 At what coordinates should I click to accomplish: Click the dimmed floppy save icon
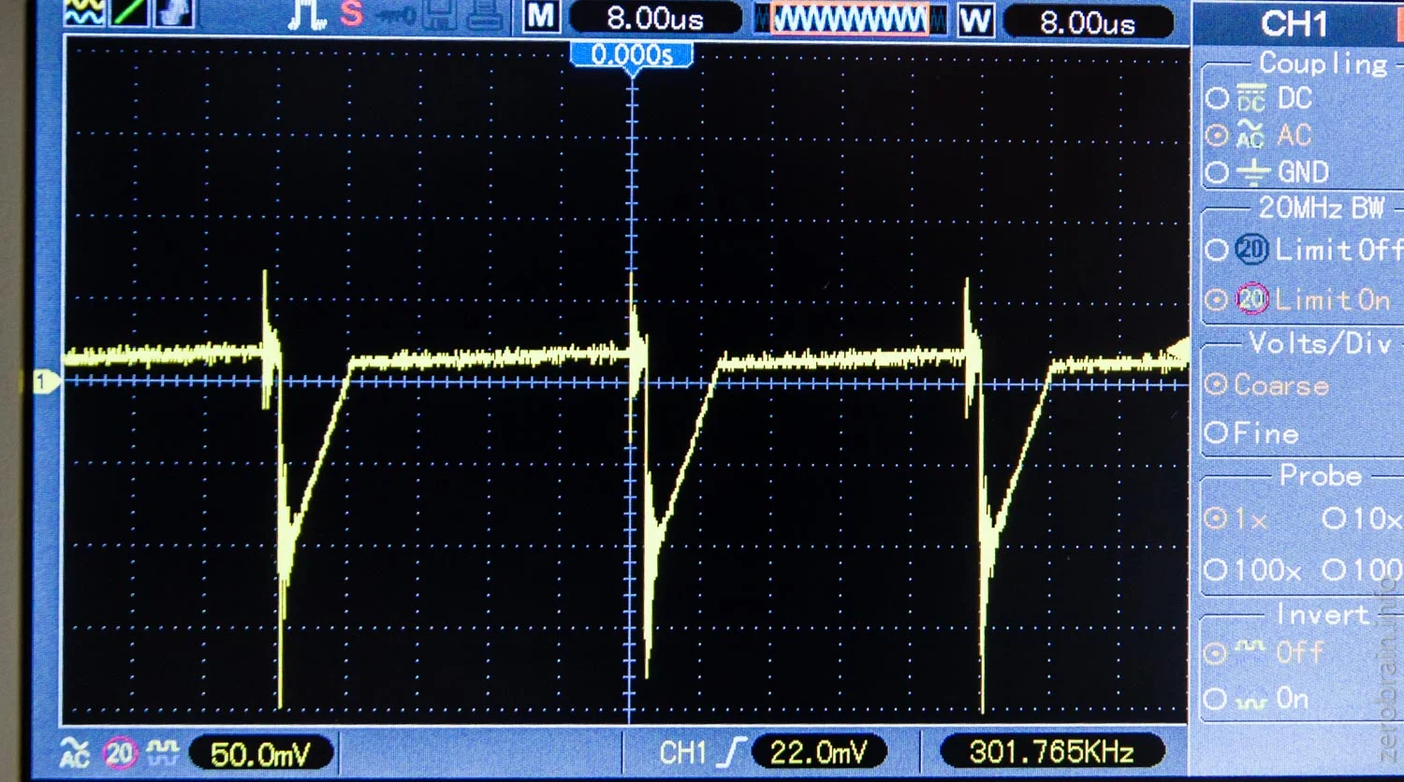(x=440, y=15)
